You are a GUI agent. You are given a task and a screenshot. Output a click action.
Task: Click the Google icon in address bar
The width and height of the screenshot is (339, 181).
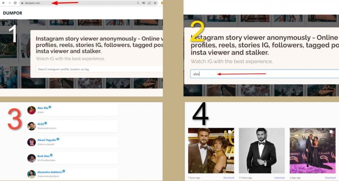(x=138, y=3)
